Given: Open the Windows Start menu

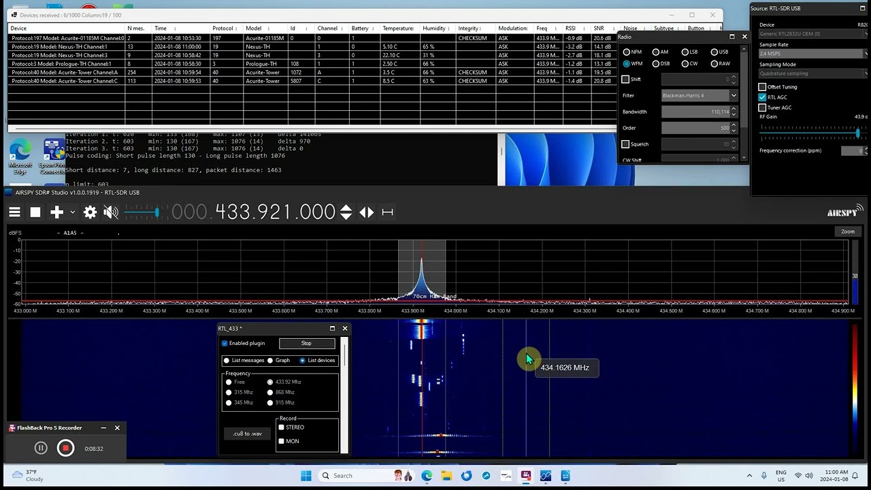Looking at the screenshot, I should pos(306,476).
